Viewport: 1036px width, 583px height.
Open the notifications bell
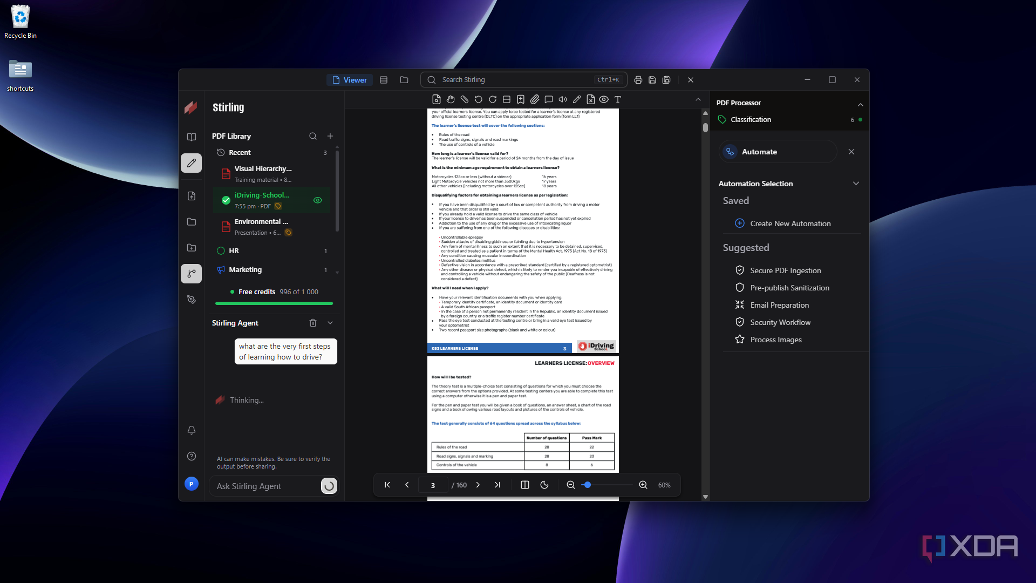192,430
